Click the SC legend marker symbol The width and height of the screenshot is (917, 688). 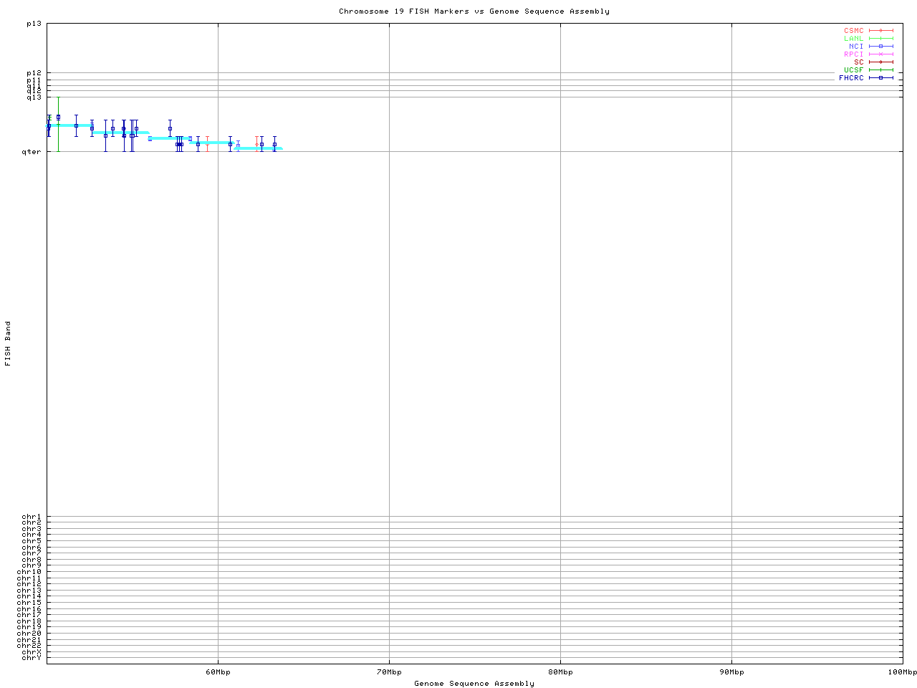(880, 62)
